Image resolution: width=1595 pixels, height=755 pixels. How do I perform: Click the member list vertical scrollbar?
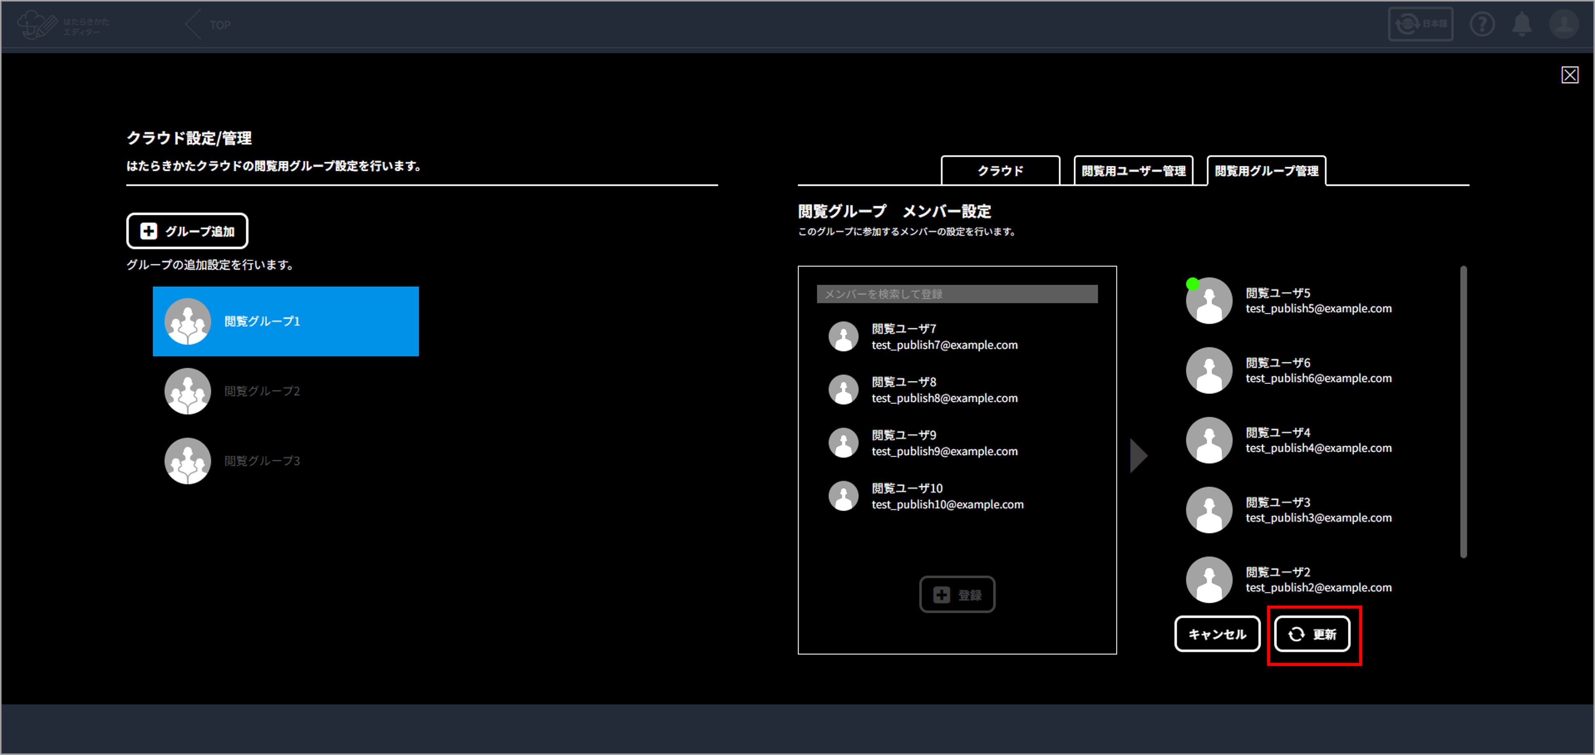[1463, 411]
